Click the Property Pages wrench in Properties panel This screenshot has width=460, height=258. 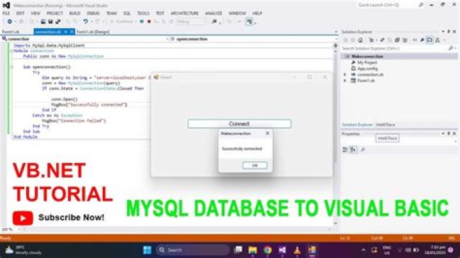(x=363, y=150)
